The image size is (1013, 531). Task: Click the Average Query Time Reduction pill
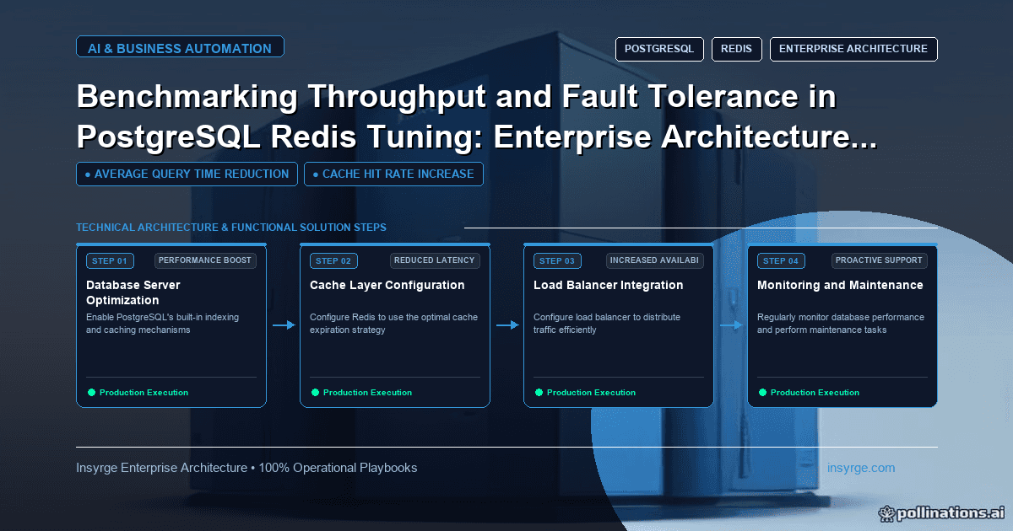tap(187, 174)
